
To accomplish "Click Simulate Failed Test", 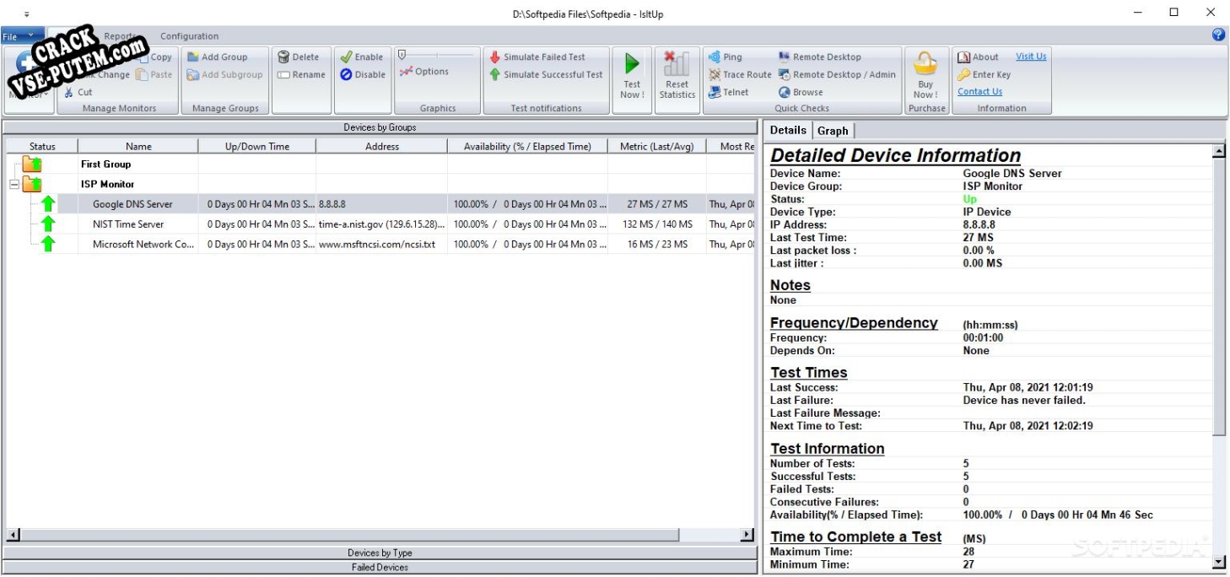I will tap(537, 57).
